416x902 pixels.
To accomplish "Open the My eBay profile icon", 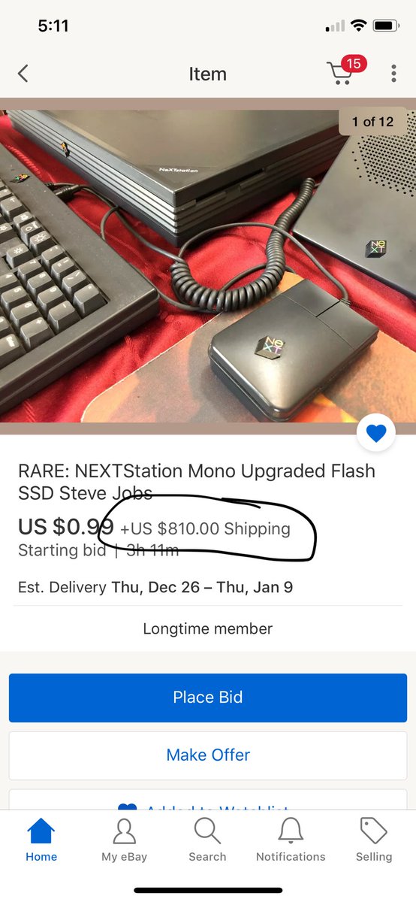I will coord(125,831).
